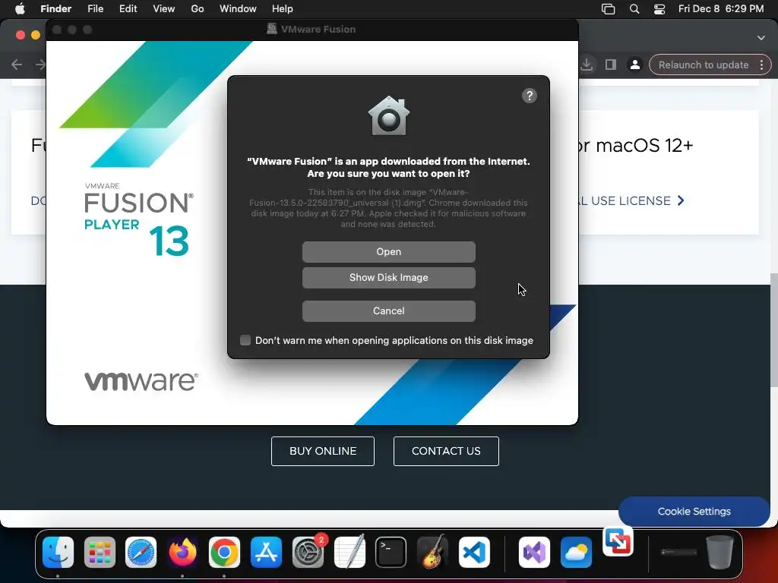
Task: Open Safari from the Dock
Action: tap(141, 553)
